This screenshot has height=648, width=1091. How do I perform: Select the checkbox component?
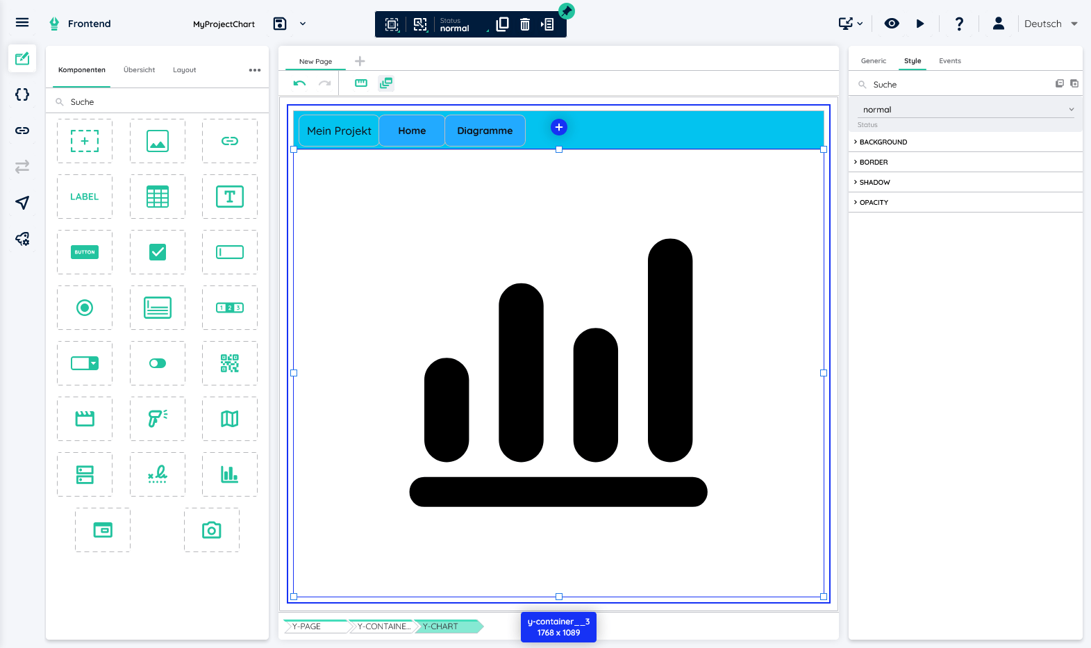[x=158, y=252]
